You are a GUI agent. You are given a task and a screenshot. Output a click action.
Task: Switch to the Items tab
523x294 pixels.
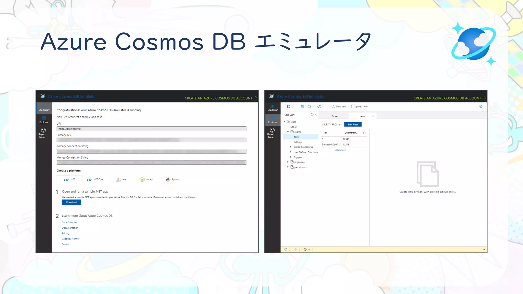362,116
